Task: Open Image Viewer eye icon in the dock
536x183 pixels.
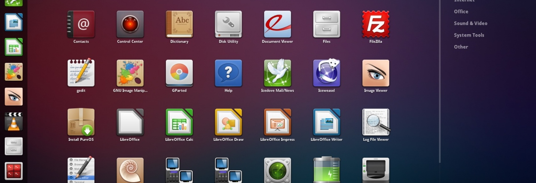Action: (x=14, y=97)
